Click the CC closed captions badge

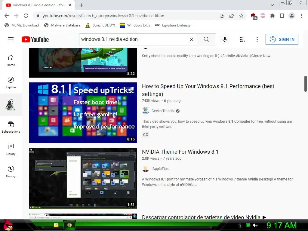coord(146,134)
